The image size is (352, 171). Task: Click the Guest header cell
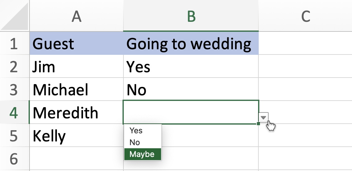click(x=76, y=43)
